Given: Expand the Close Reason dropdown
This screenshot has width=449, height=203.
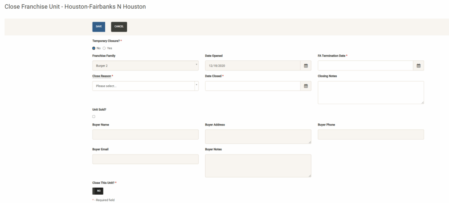Looking at the screenshot, I should pyautogui.click(x=145, y=86).
